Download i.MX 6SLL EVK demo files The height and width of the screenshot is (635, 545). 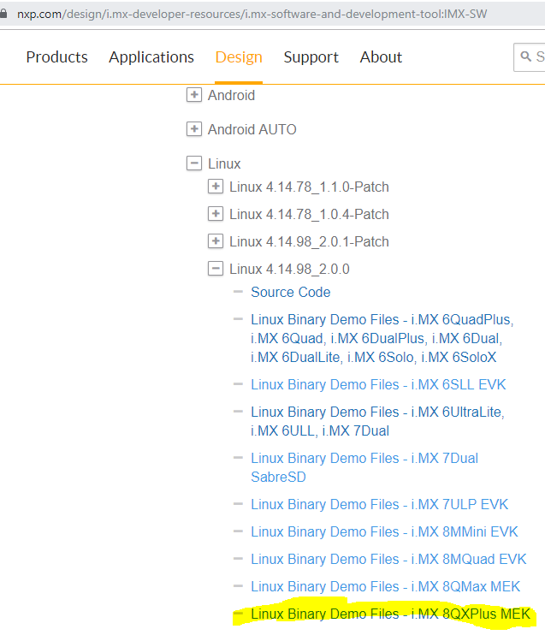click(379, 384)
